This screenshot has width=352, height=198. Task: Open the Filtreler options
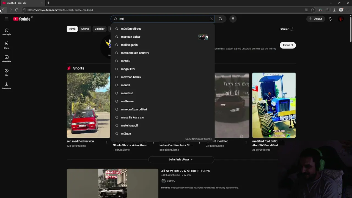287,29
